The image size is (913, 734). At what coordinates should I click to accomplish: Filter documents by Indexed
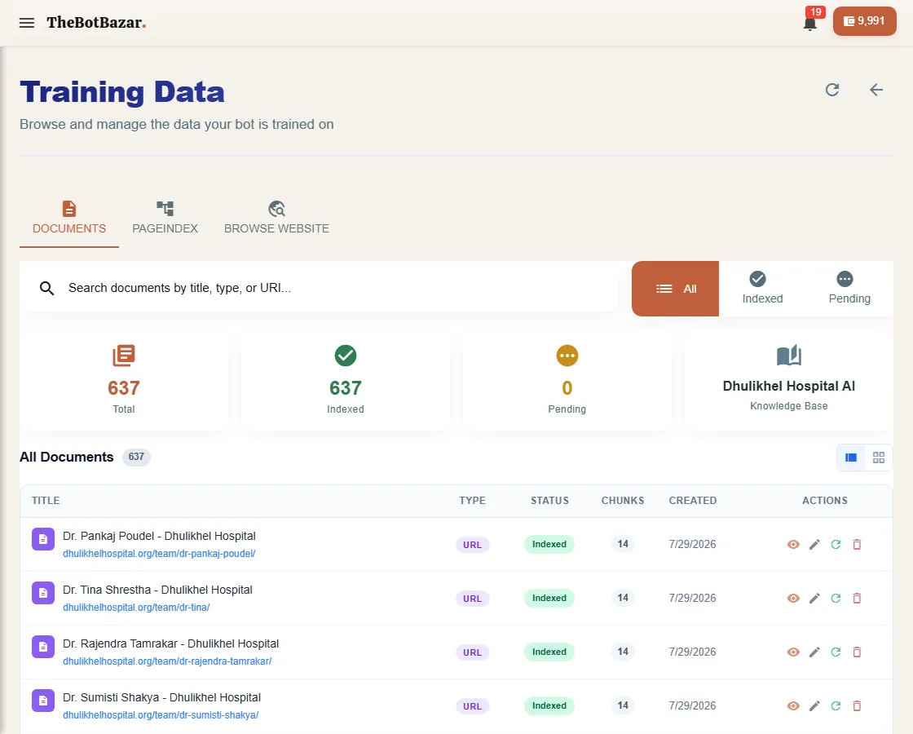pyautogui.click(x=762, y=289)
